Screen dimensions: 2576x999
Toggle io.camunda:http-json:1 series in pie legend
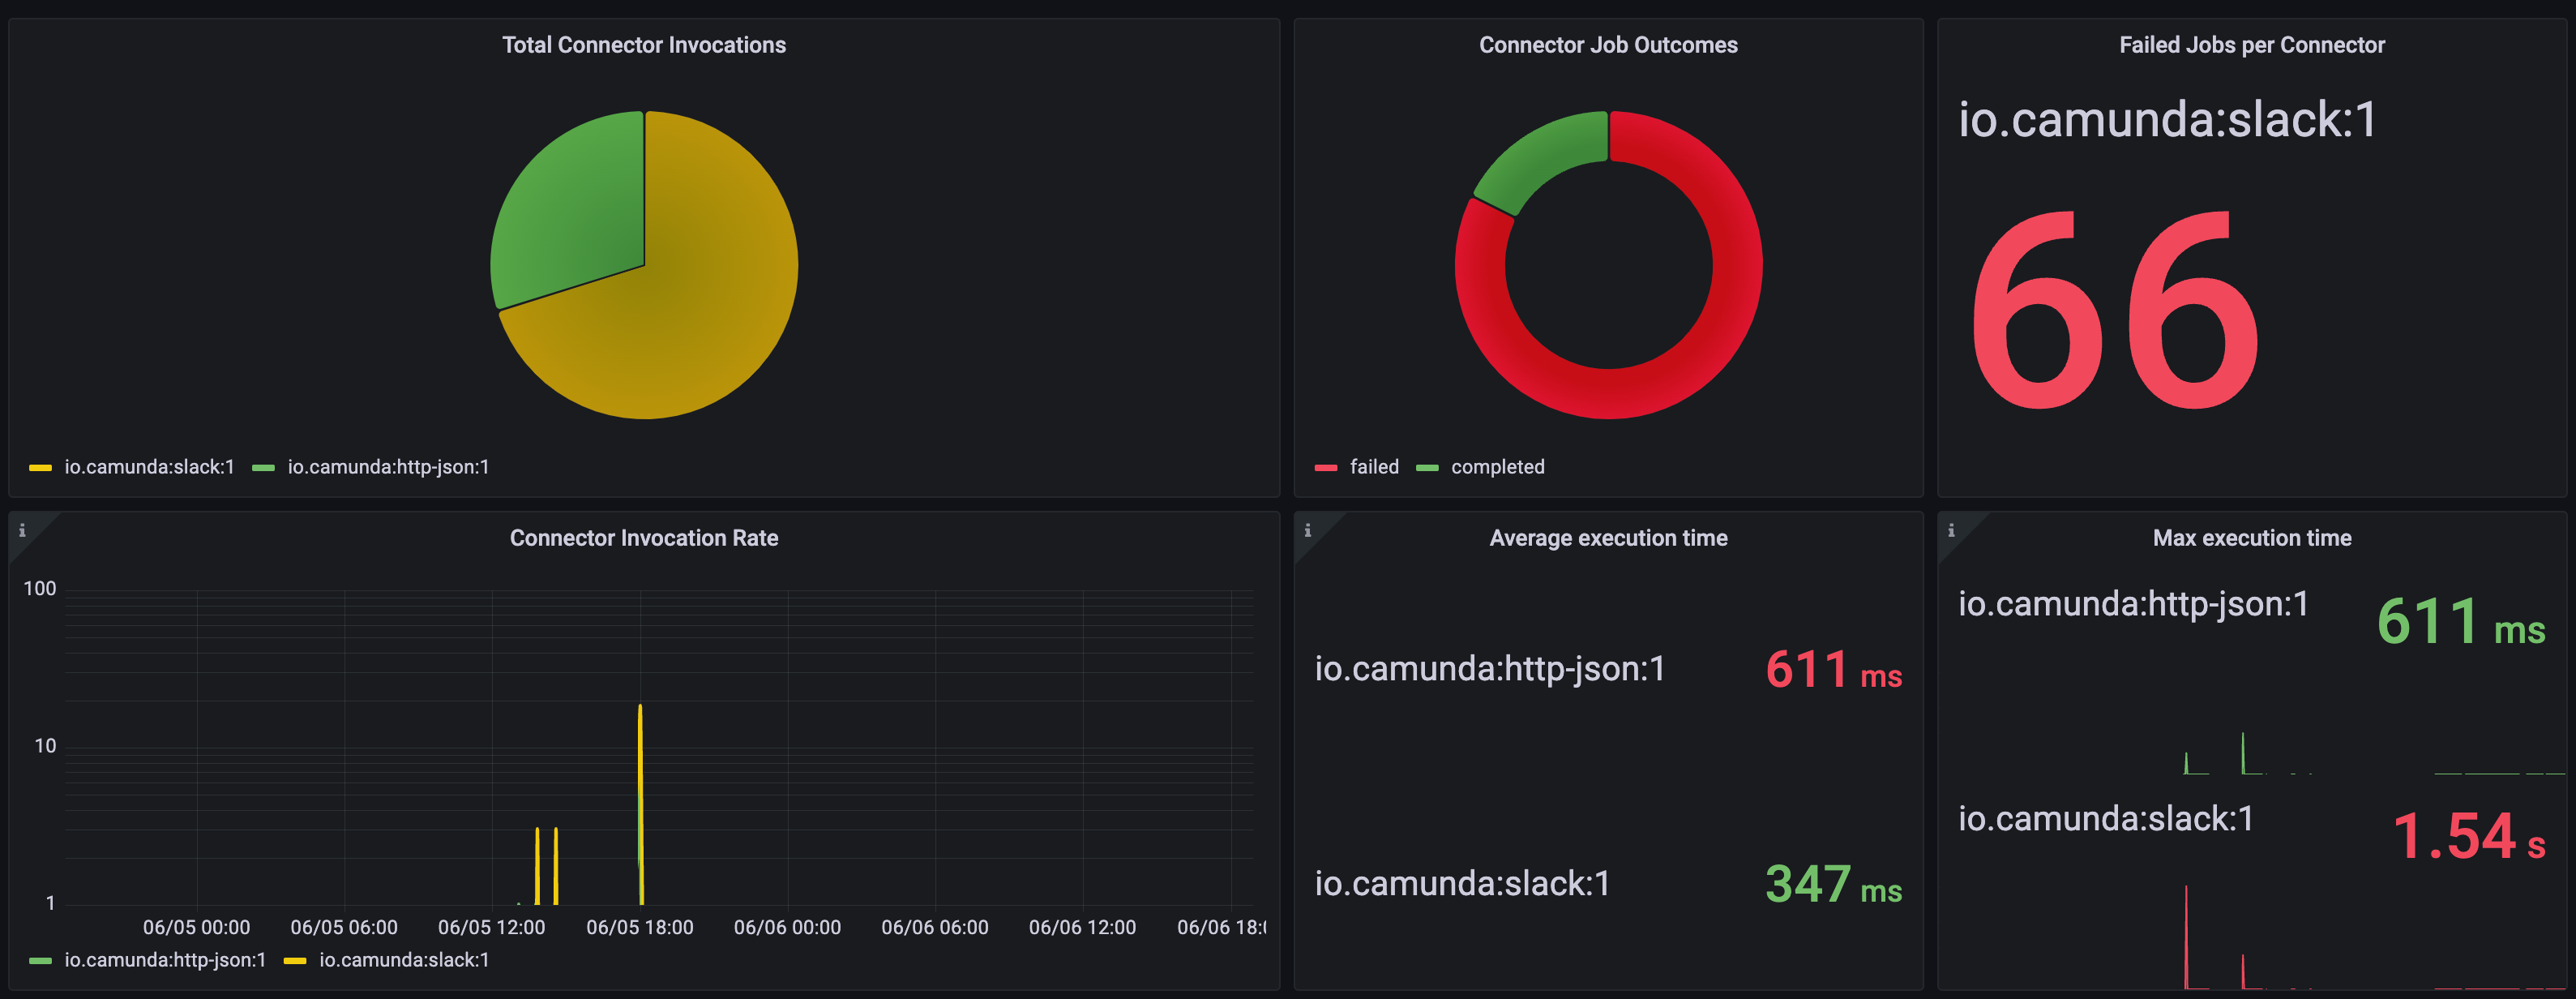point(388,467)
